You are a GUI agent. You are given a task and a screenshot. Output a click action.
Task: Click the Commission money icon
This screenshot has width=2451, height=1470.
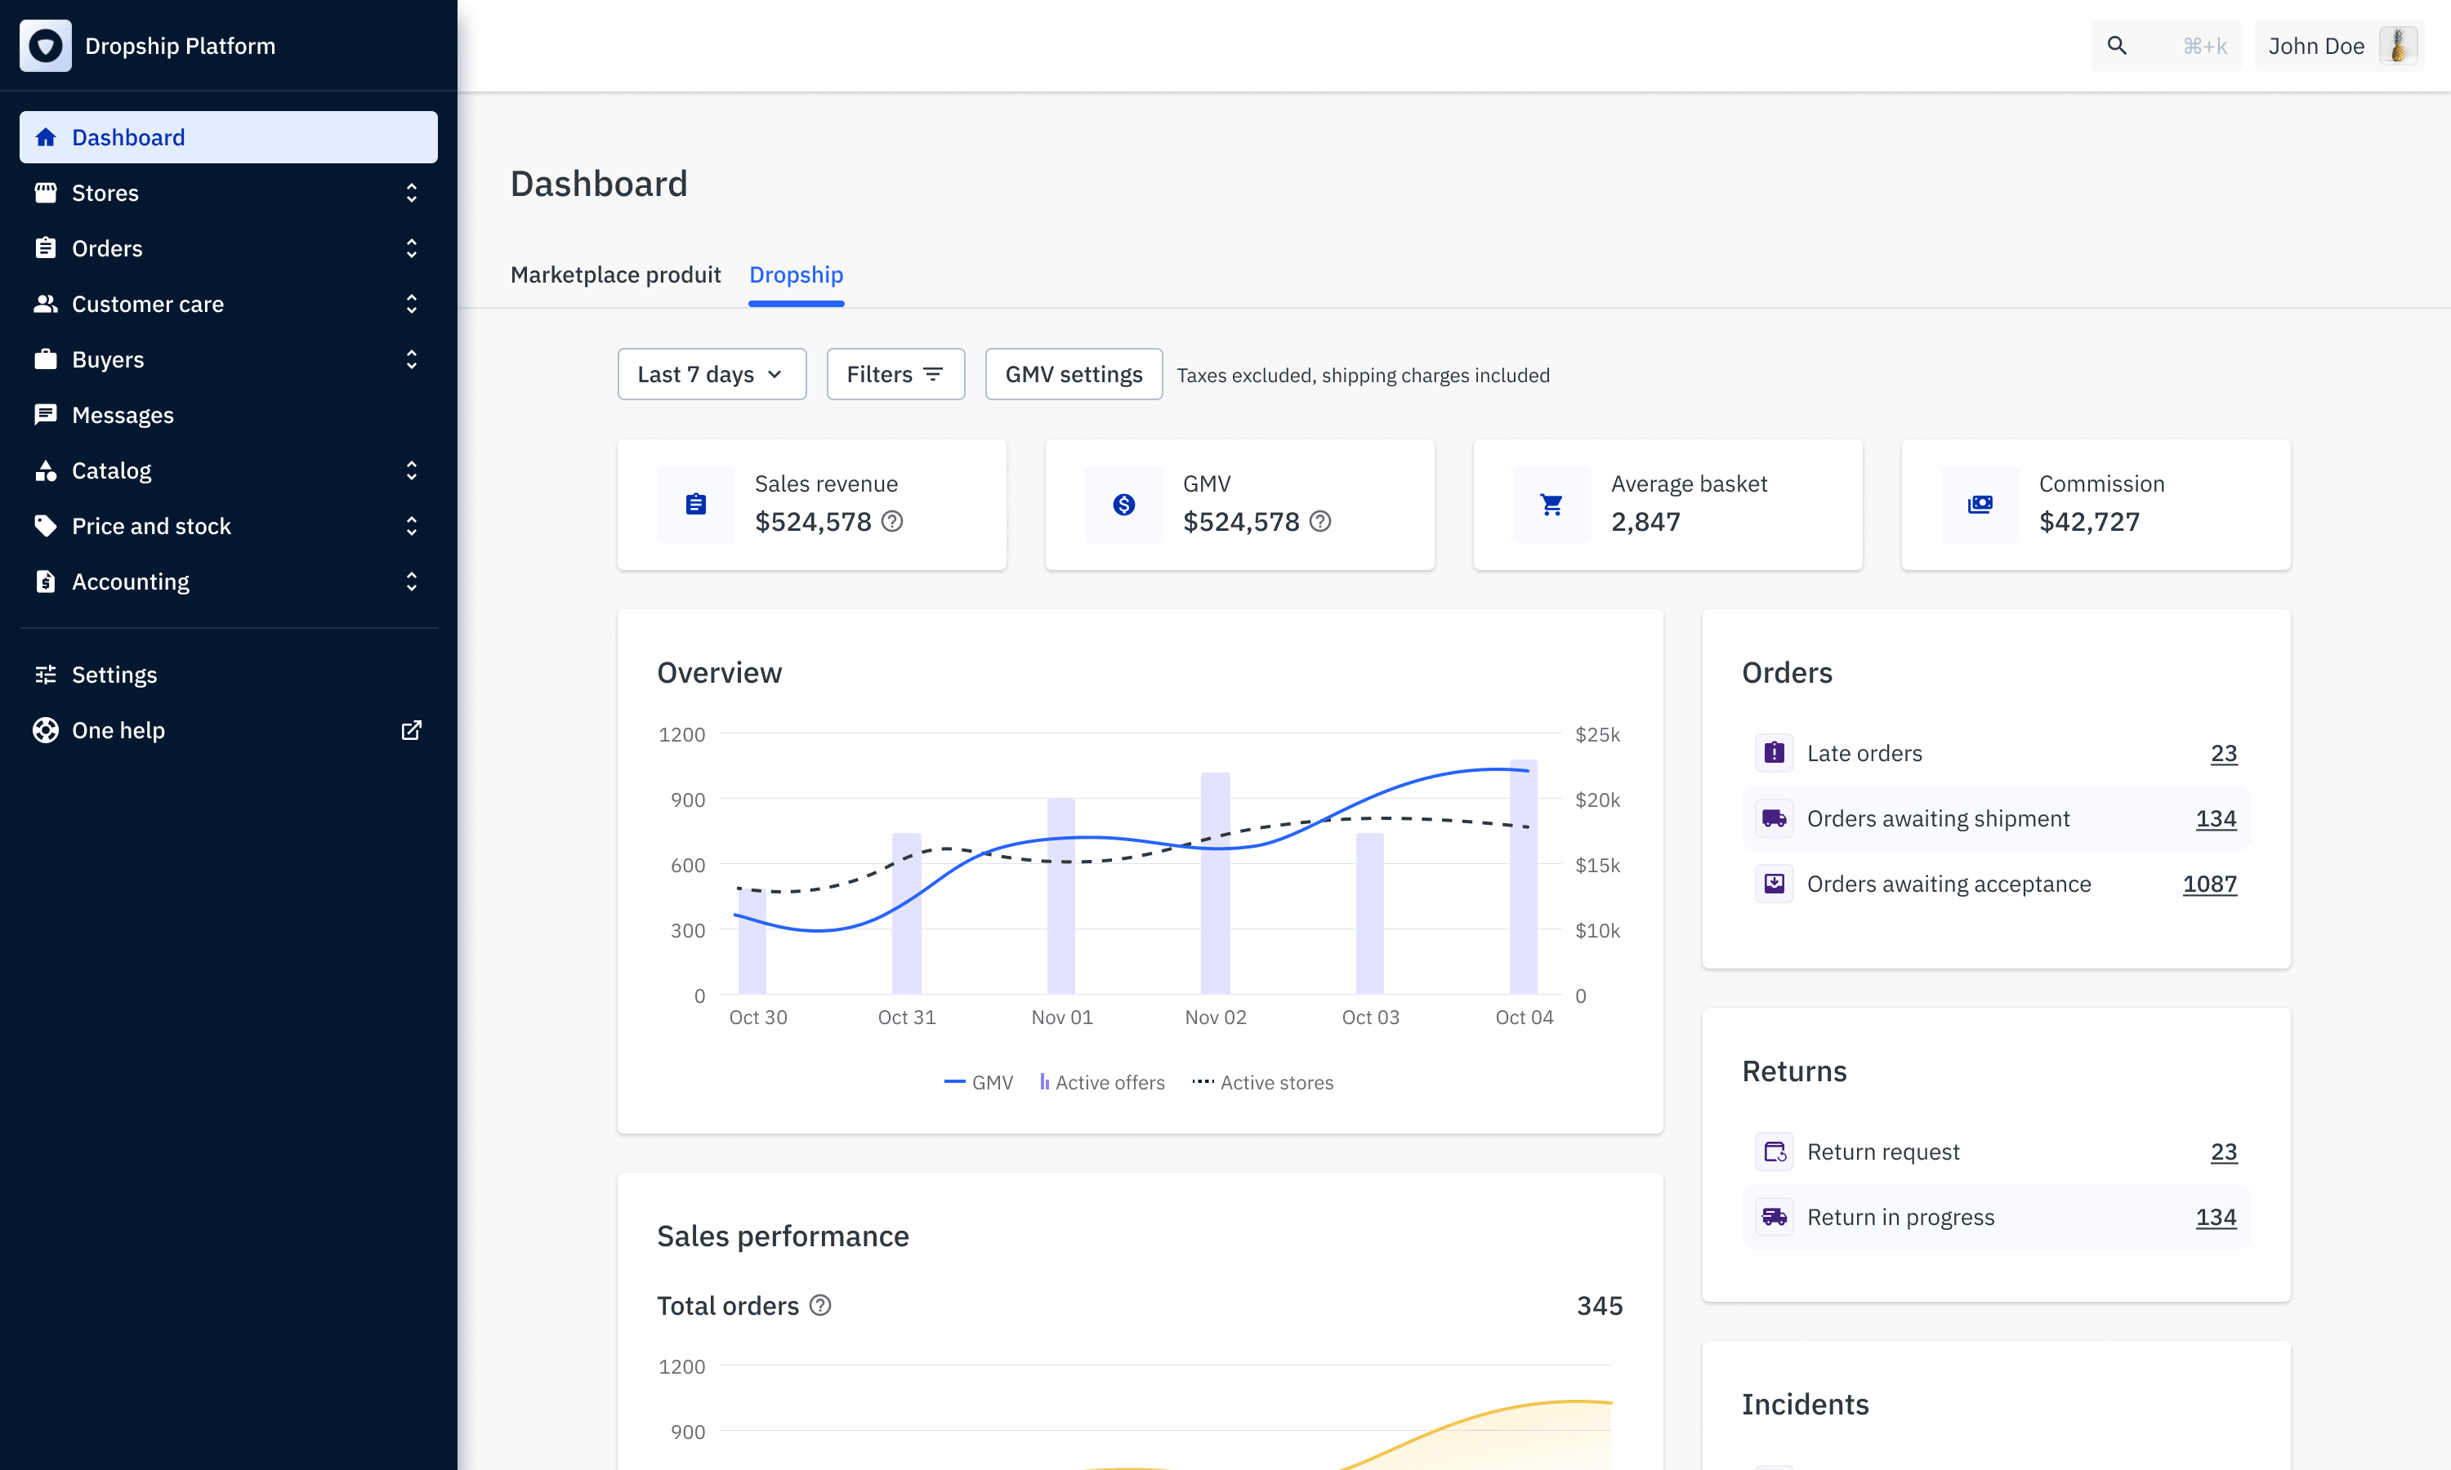coord(1980,504)
